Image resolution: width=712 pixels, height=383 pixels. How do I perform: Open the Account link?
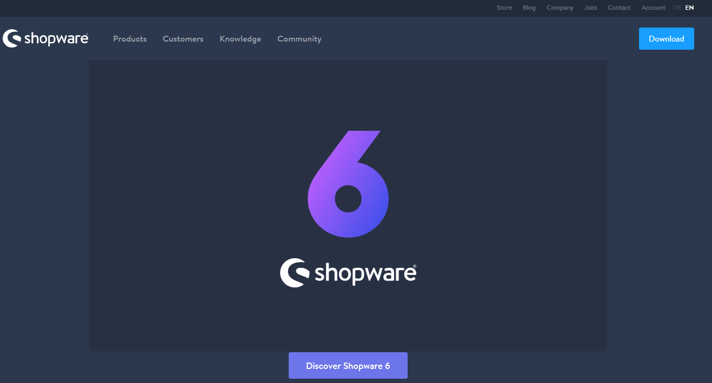tap(654, 8)
